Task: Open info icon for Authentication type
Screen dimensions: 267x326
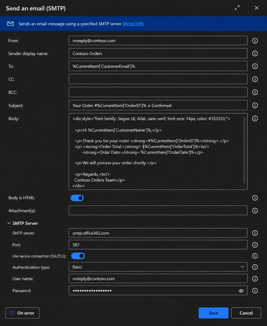Action: coord(255,267)
